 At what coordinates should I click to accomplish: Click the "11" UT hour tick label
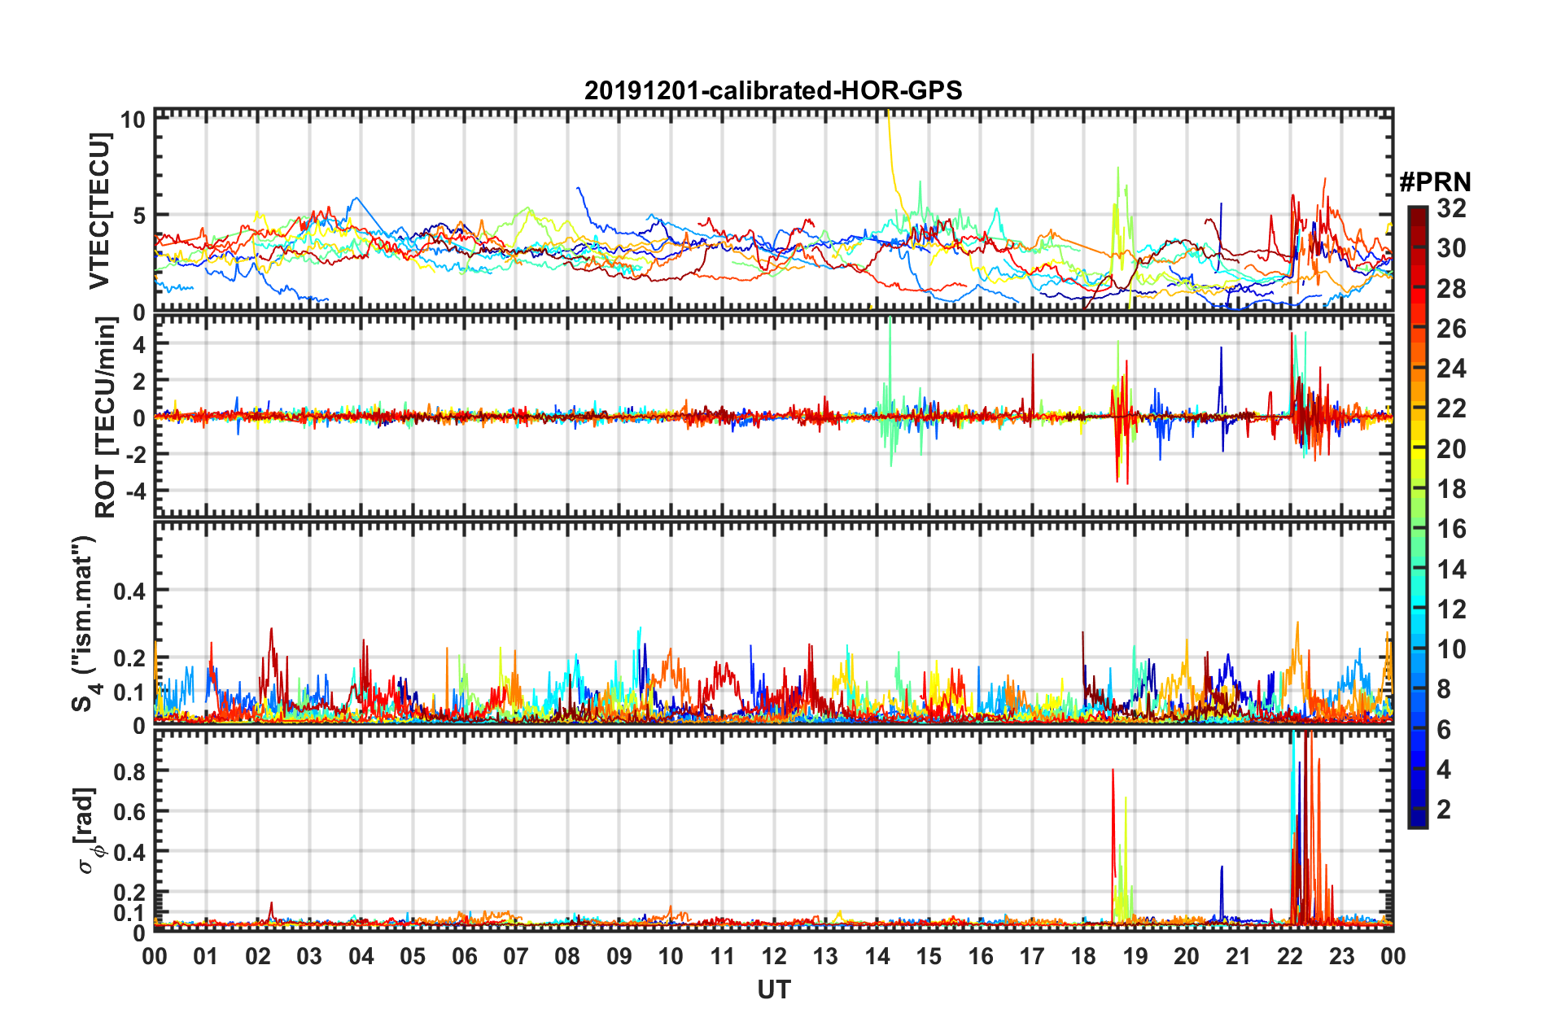point(723,956)
